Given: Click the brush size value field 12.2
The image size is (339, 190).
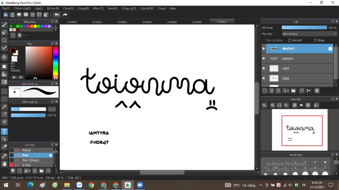Looking at the screenshot, I should 52,109.
